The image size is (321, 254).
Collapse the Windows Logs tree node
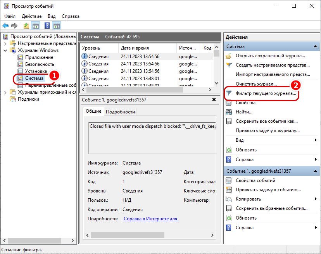click(x=5, y=50)
